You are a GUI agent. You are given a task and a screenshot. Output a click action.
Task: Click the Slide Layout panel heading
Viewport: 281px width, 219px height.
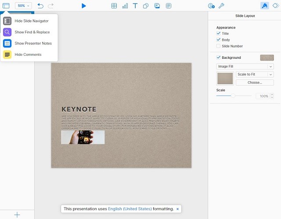click(245, 16)
